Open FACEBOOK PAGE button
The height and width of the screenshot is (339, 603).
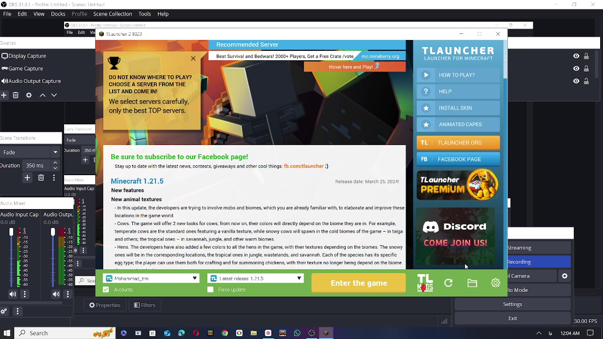pos(458,159)
